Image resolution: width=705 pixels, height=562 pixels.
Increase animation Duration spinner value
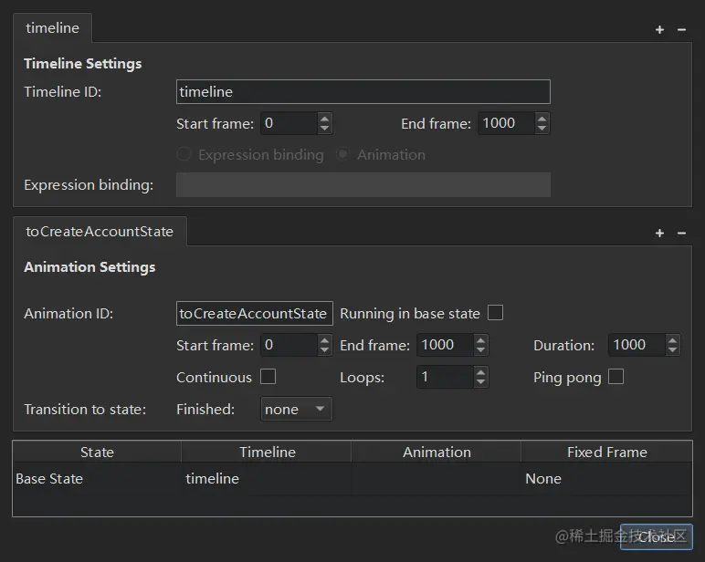click(x=673, y=340)
